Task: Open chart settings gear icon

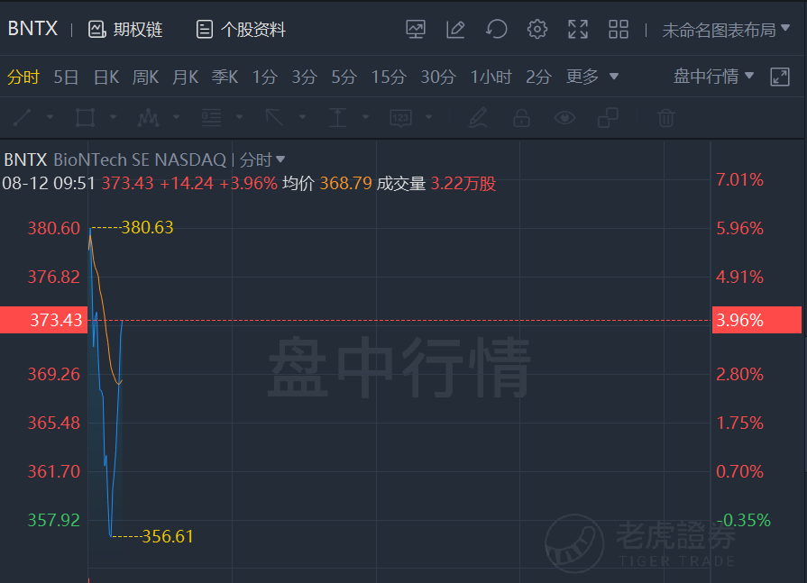Action: (536, 30)
